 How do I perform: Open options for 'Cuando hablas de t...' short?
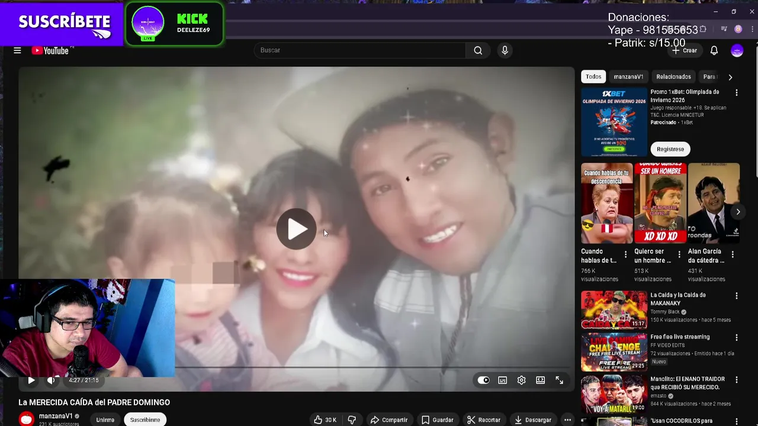click(626, 254)
